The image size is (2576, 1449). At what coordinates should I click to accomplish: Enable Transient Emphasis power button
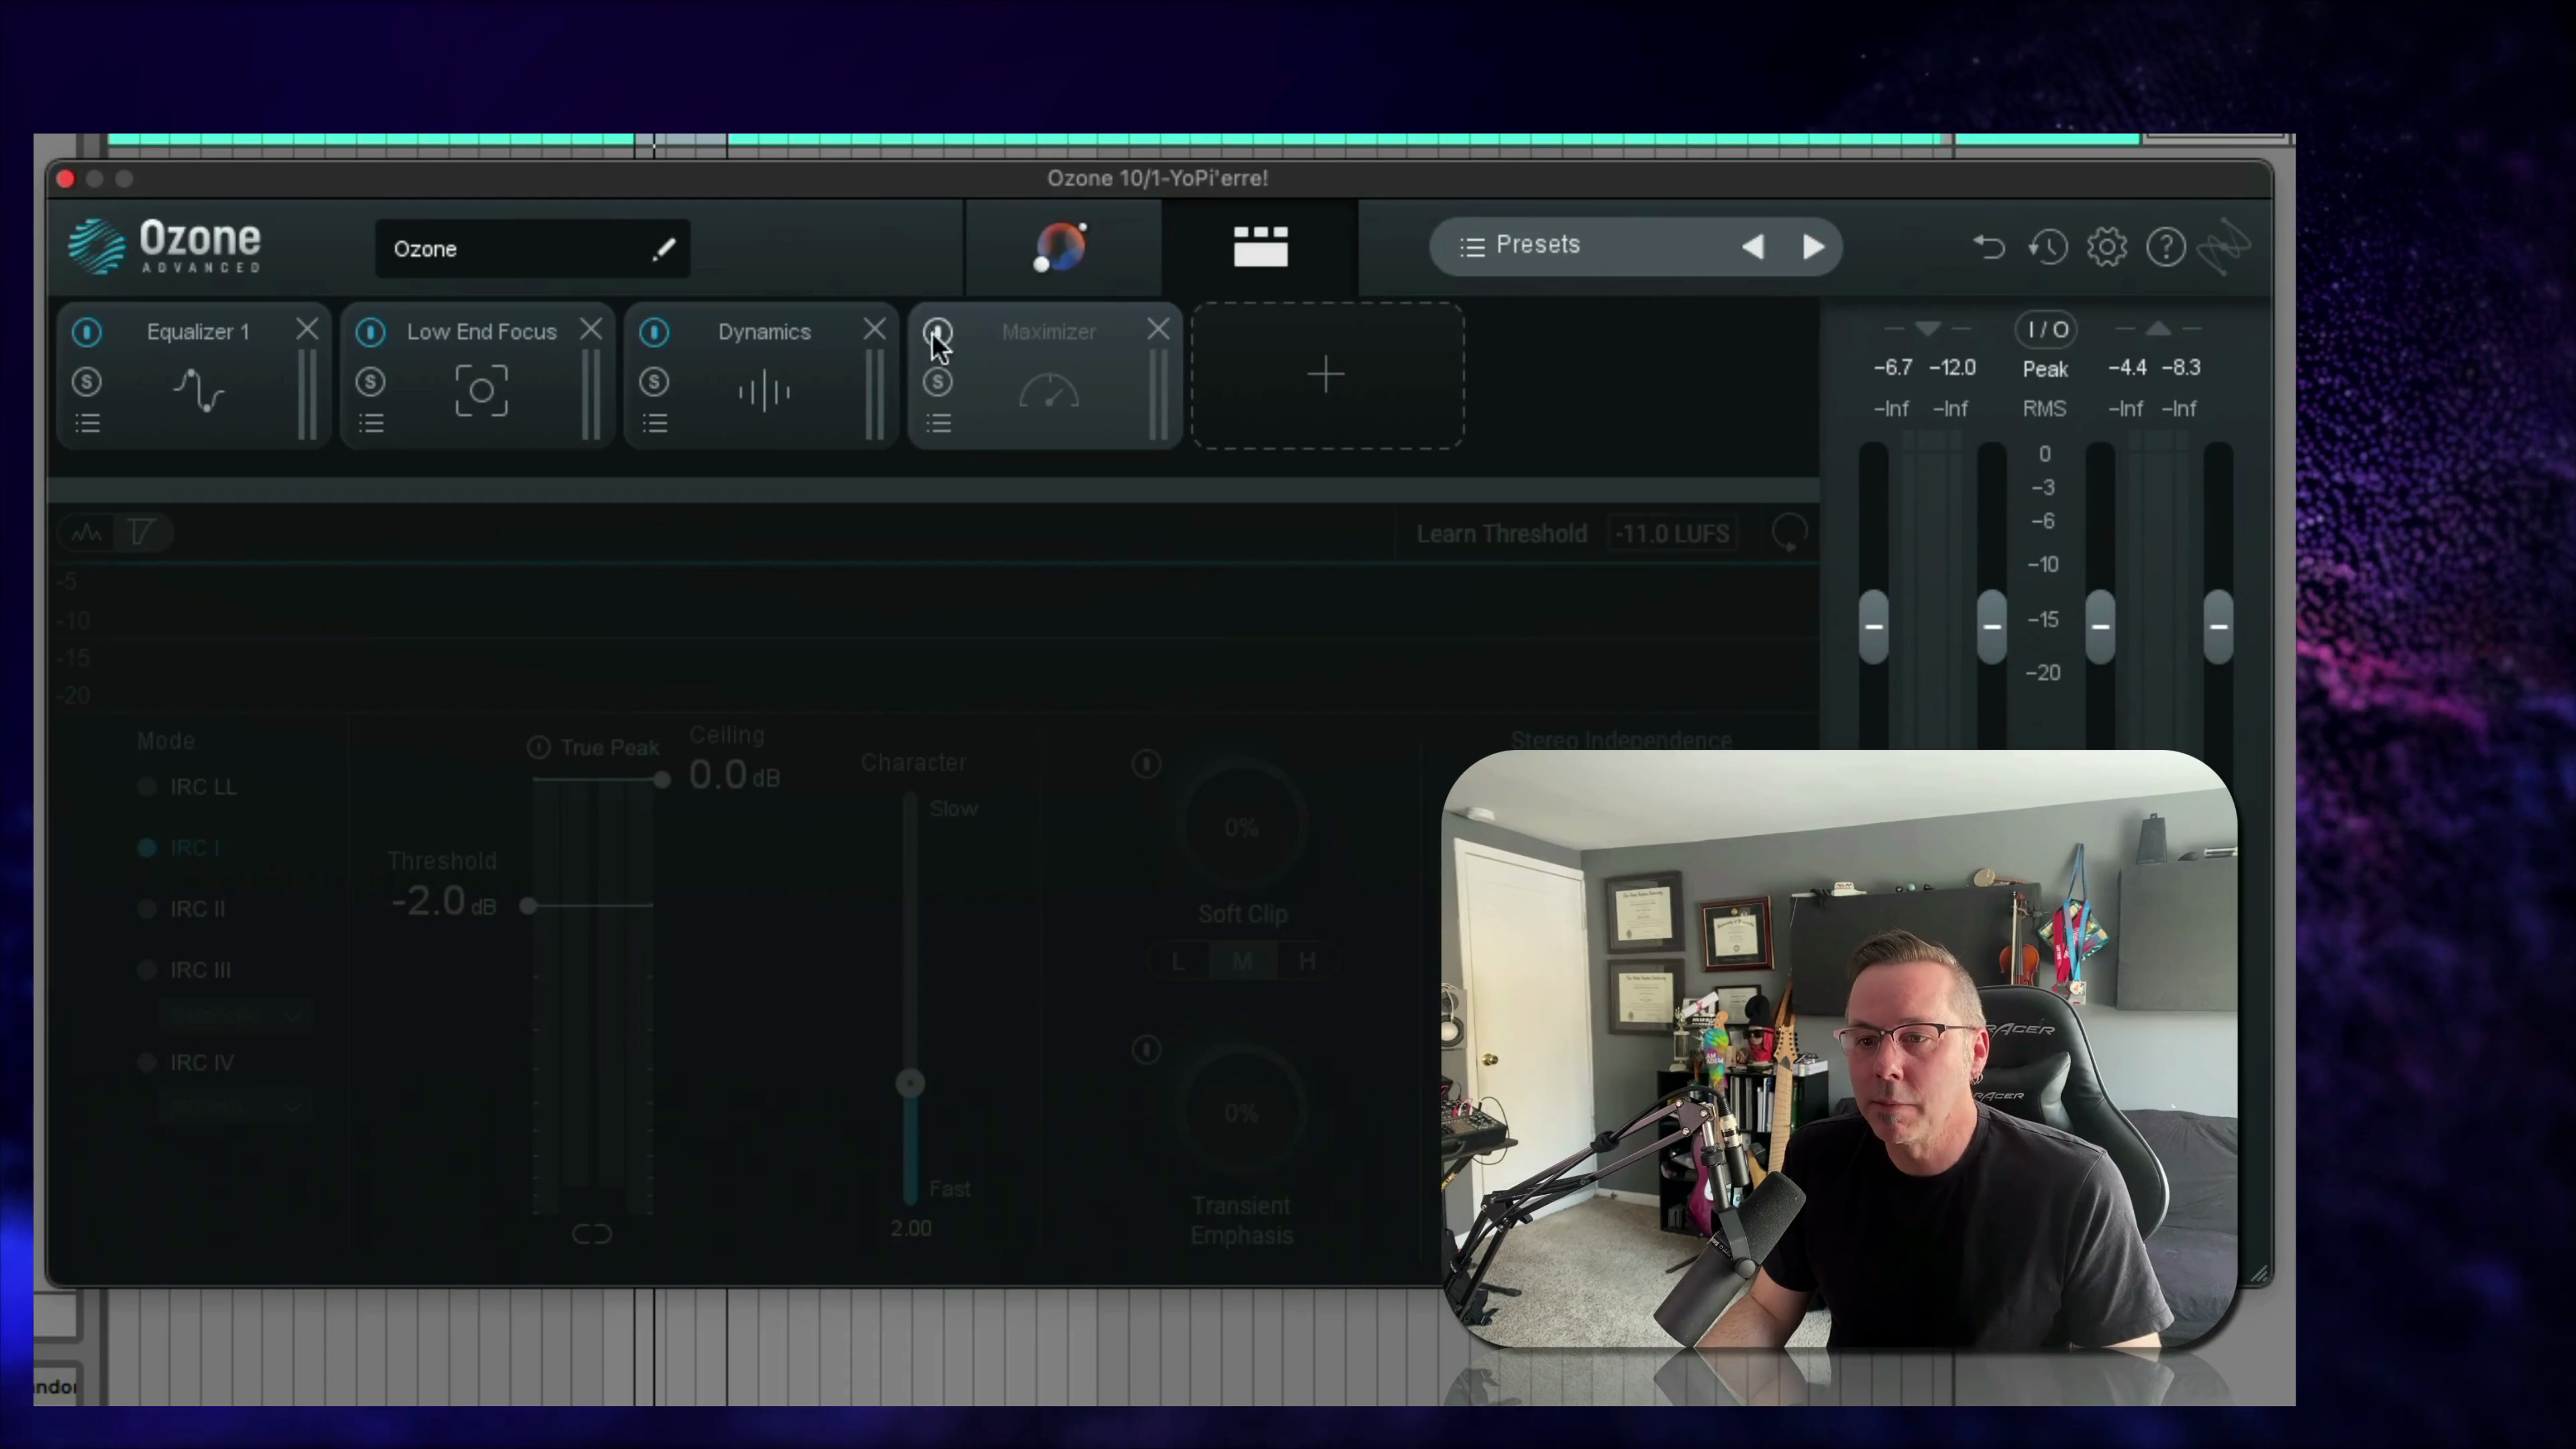1146,1049
